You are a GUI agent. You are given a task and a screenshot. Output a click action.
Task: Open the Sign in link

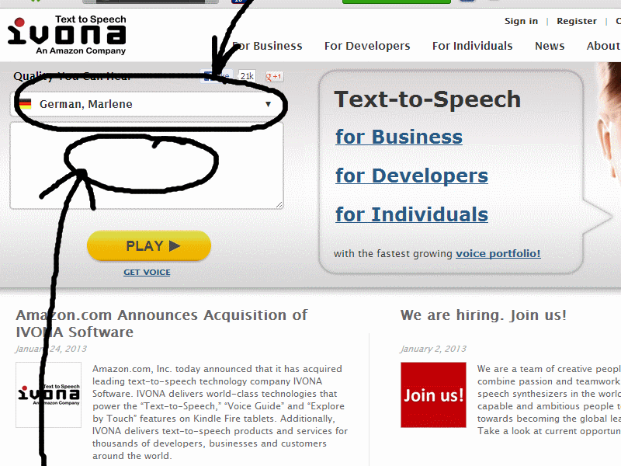(x=521, y=21)
